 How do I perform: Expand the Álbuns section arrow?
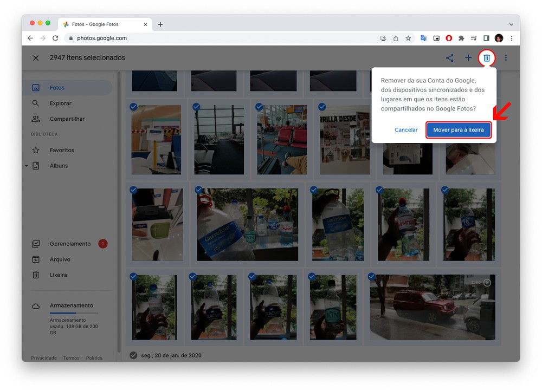pyautogui.click(x=27, y=166)
